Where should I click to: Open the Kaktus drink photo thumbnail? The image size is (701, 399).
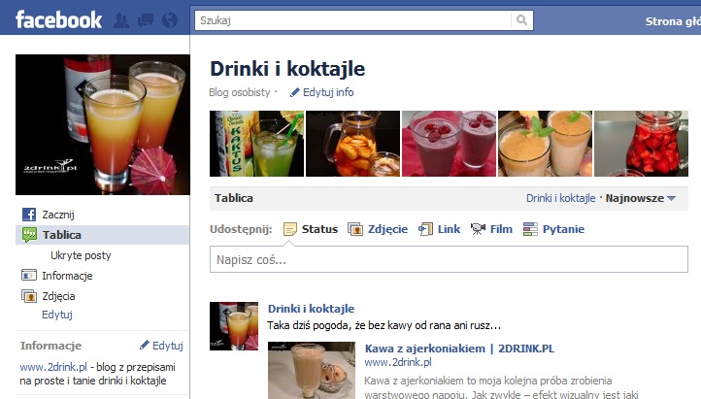click(256, 144)
